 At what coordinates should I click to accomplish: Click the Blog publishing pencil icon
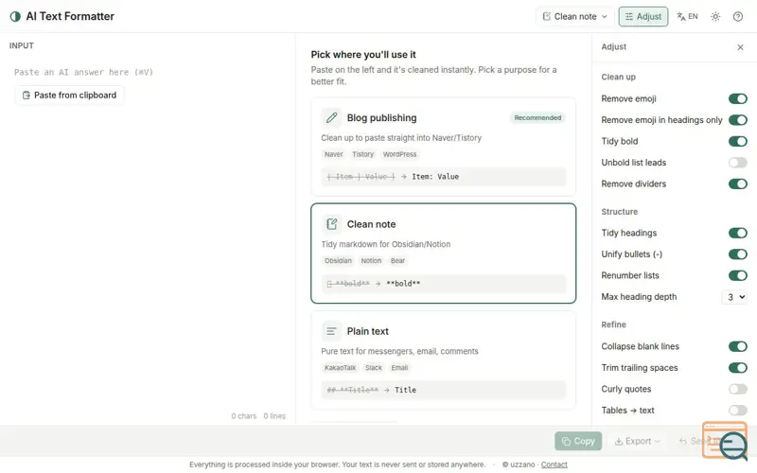click(x=332, y=117)
